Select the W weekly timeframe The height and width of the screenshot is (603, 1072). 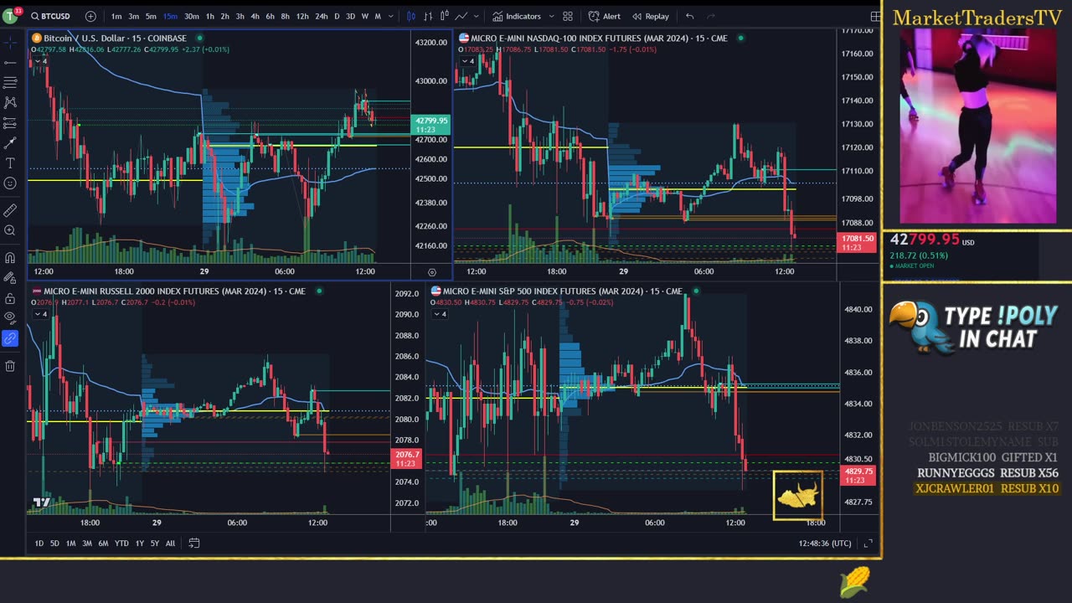point(364,16)
